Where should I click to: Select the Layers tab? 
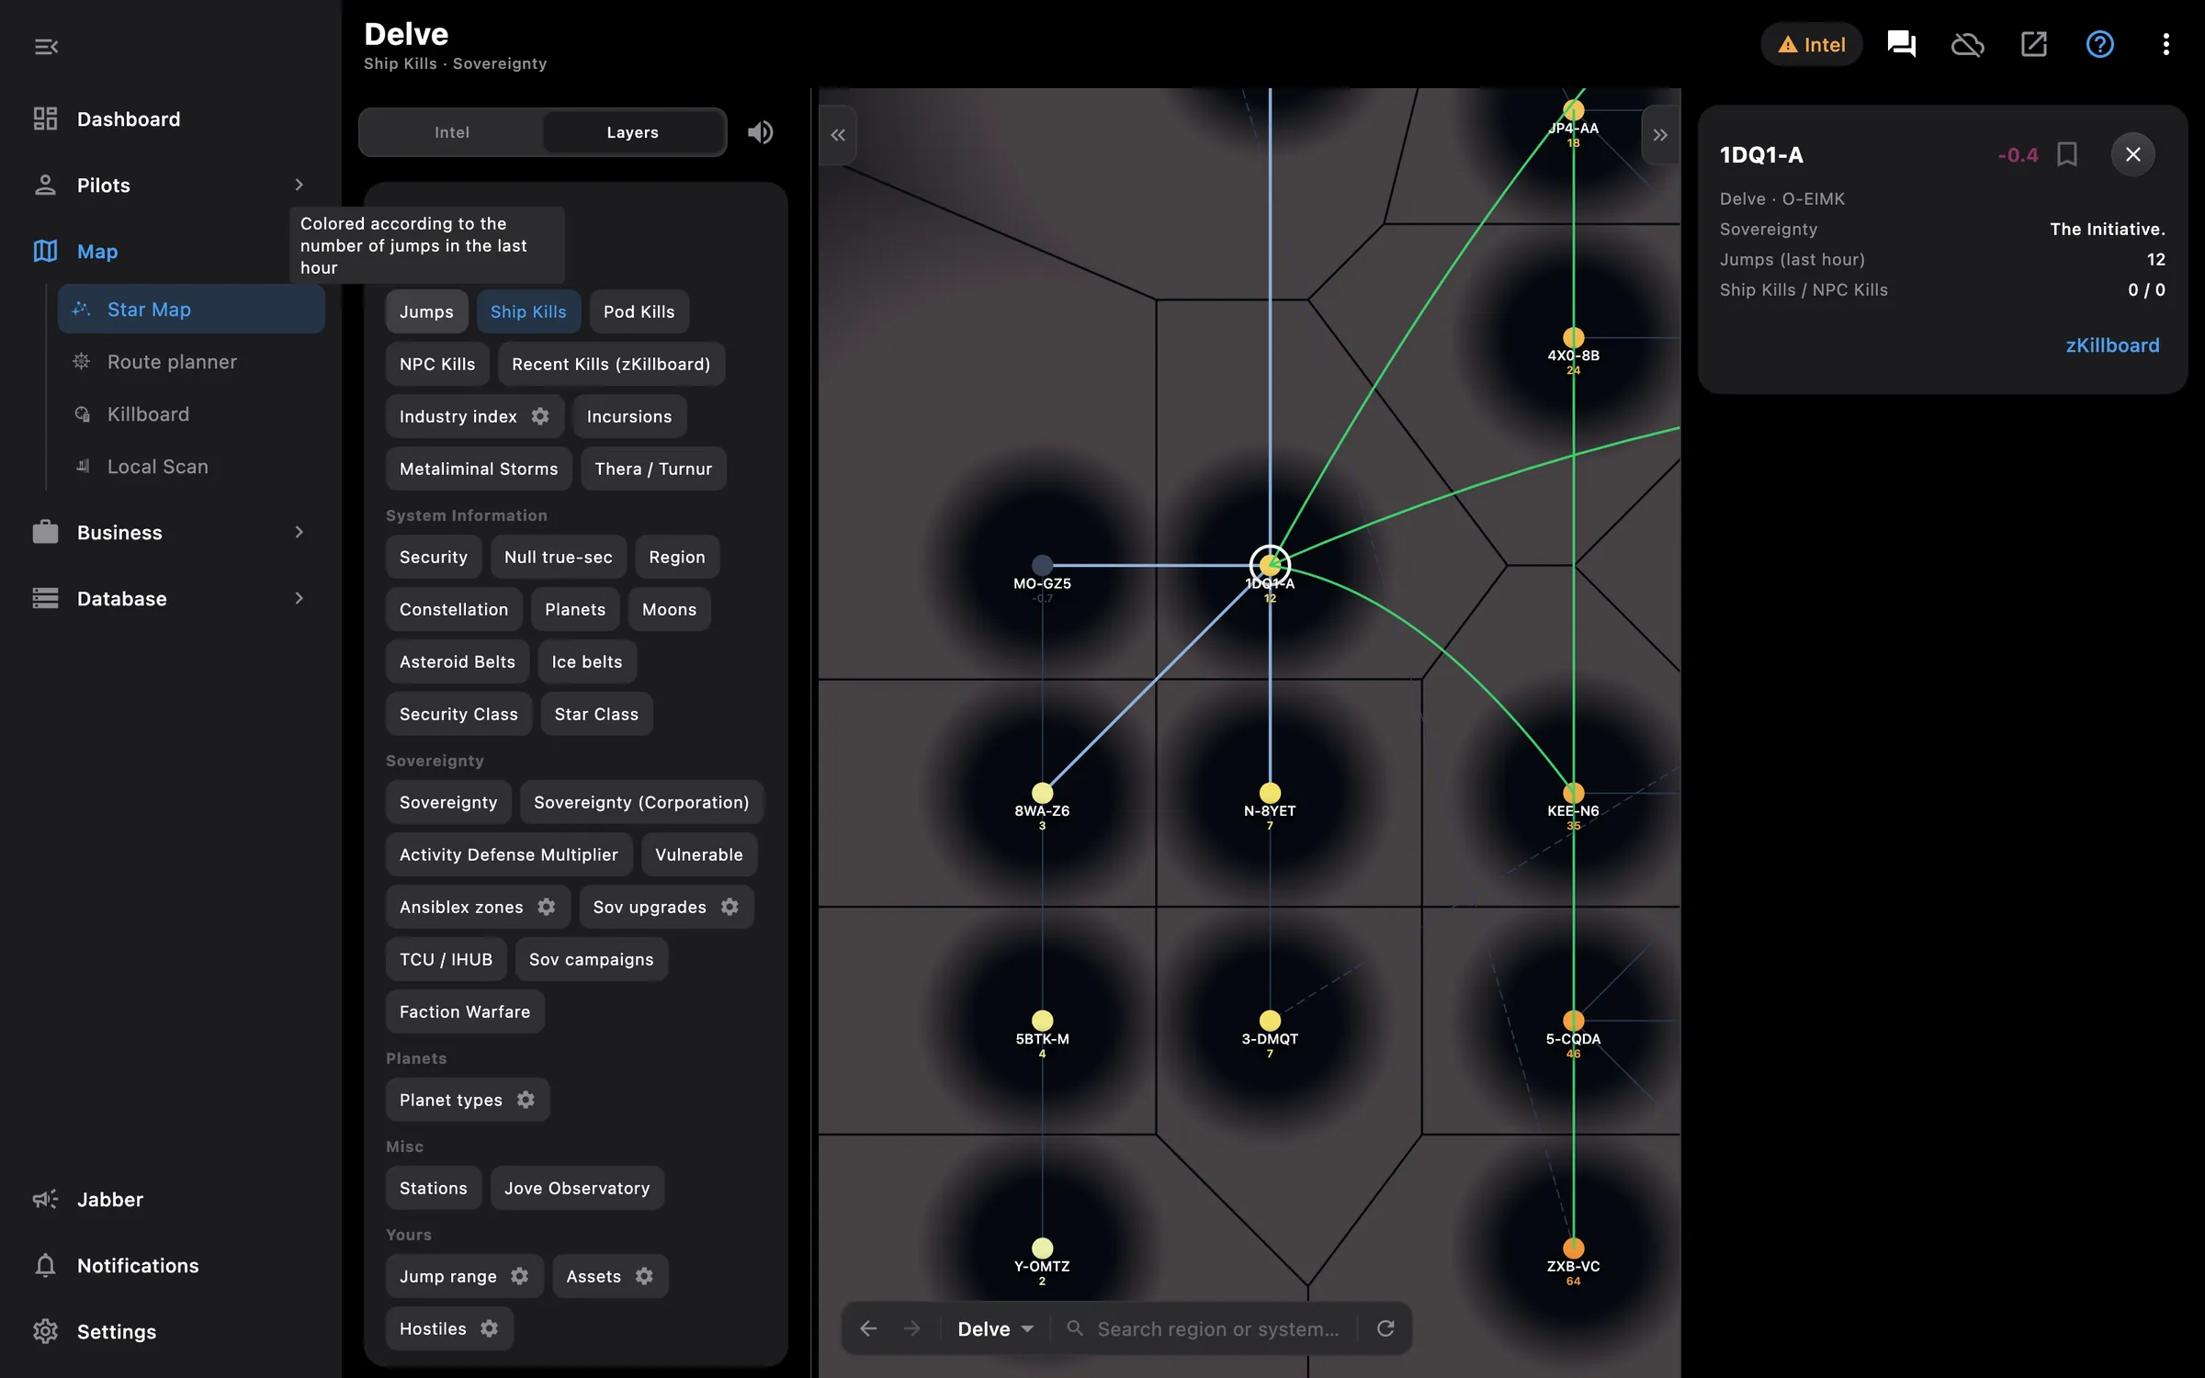point(633,132)
